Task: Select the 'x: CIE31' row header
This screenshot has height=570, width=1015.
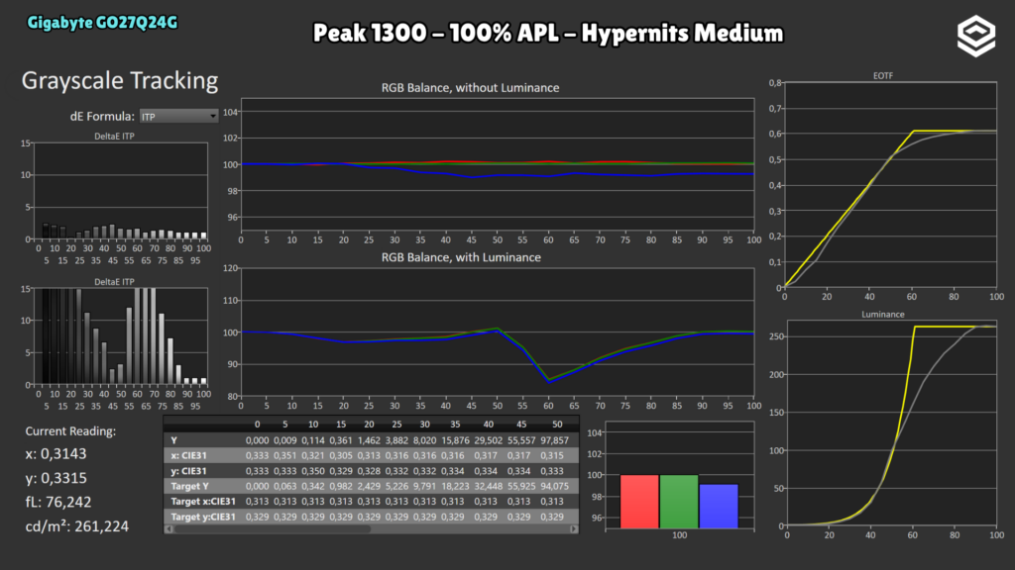Action: pyautogui.click(x=188, y=455)
